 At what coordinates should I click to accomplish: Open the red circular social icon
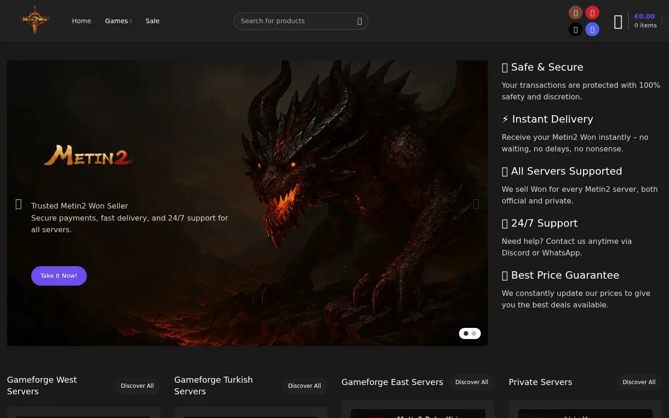592,13
